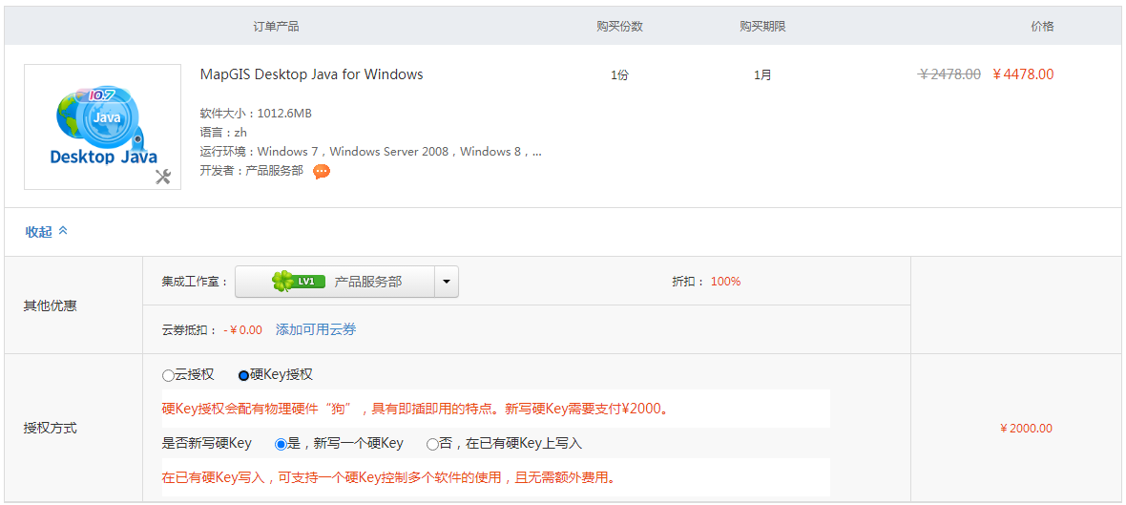Select the 产品服务部 workshop combo box
Screen dimensions: 1126x505
click(x=346, y=282)
